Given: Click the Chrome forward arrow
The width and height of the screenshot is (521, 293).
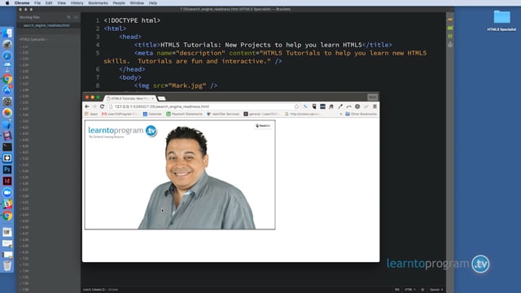Looking at the screenshot, I should click(x=94, y=107).
